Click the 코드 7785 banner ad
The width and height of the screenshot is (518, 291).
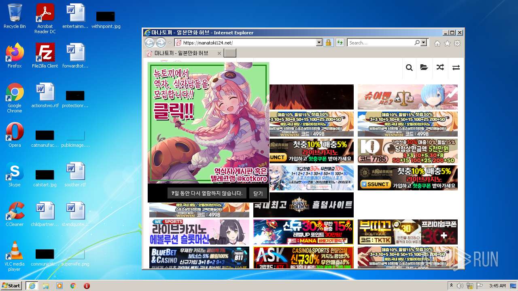click(408, 151)
